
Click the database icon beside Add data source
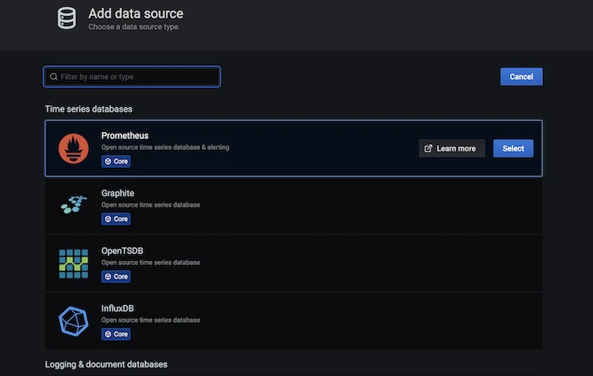(66, 19)
